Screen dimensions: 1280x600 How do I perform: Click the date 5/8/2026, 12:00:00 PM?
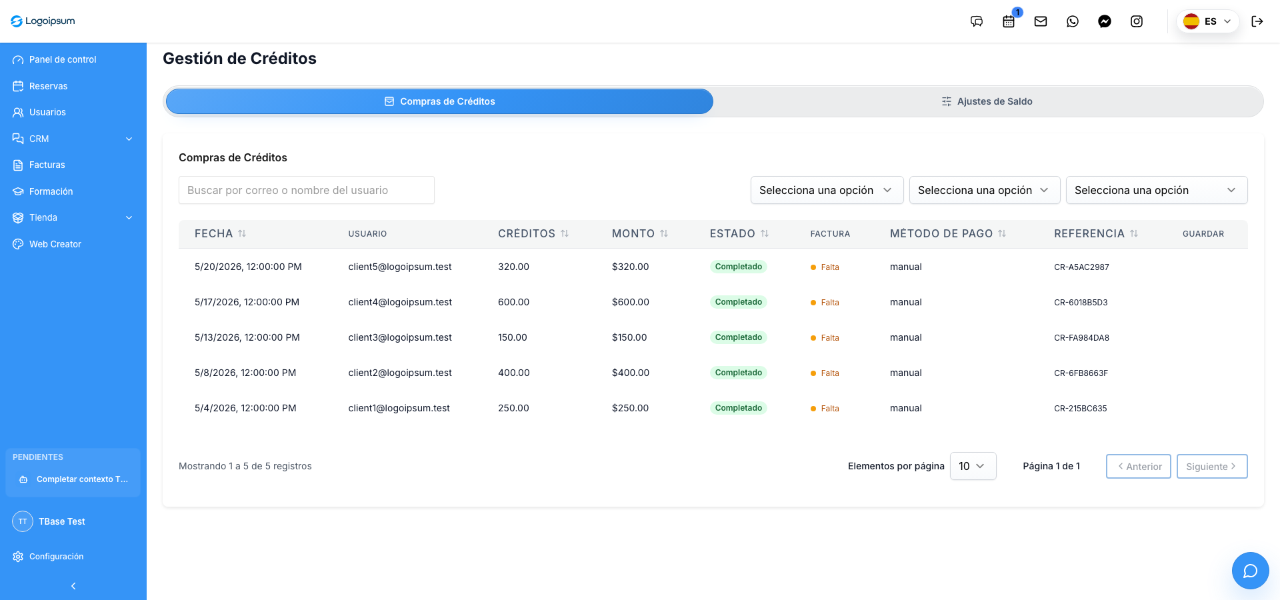[x=245, y=373]
